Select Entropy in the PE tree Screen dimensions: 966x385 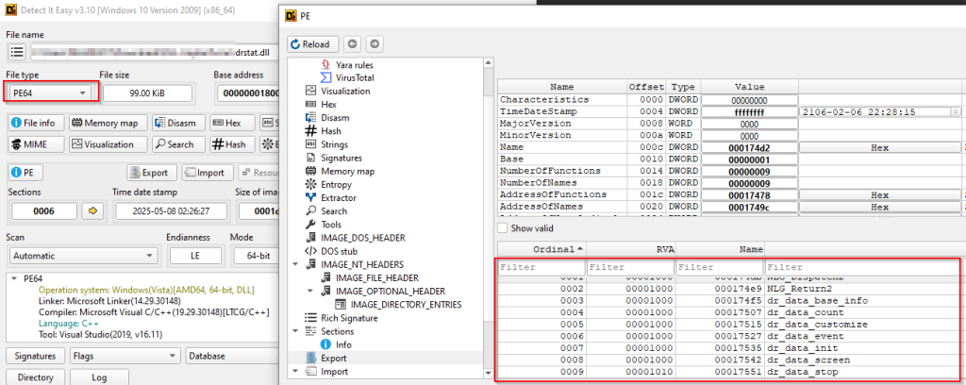[336, 185]
